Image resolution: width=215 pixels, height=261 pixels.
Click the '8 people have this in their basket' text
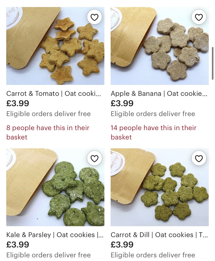tap(48, 132)
